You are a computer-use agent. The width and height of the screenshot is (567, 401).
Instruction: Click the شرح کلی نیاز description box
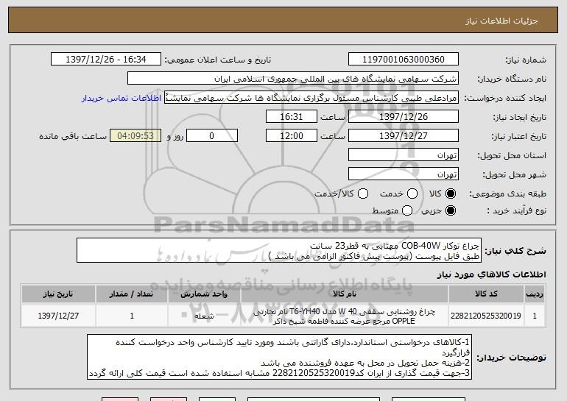coord(279,250)
